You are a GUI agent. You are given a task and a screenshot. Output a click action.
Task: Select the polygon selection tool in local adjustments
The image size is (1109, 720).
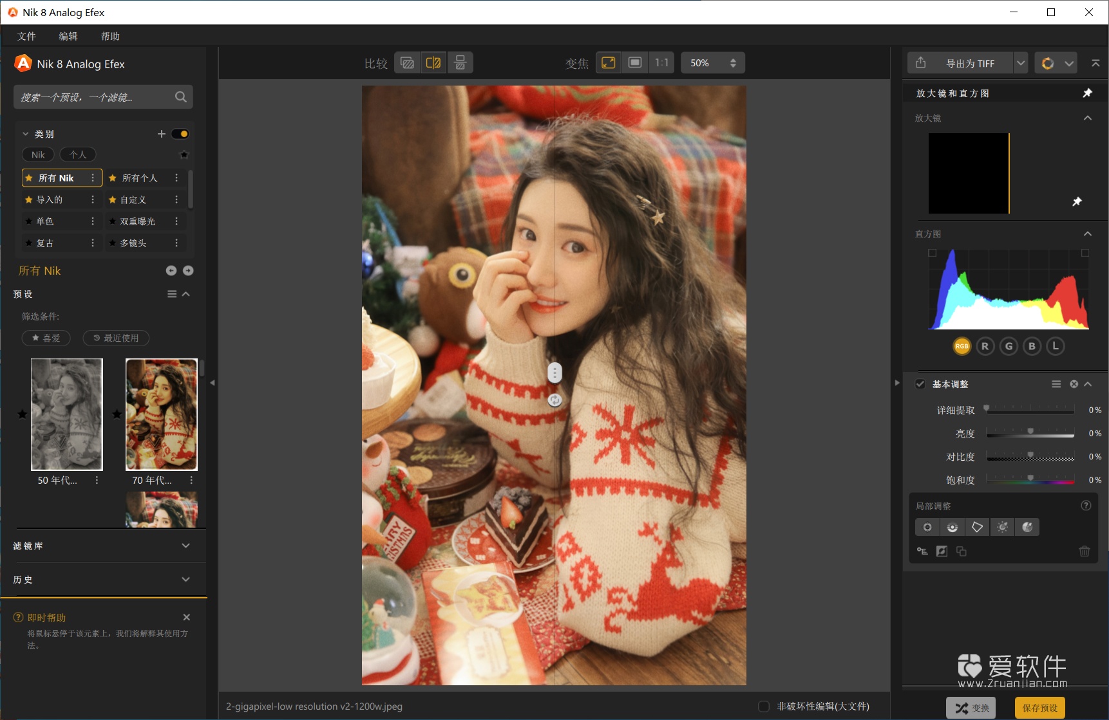977,527
